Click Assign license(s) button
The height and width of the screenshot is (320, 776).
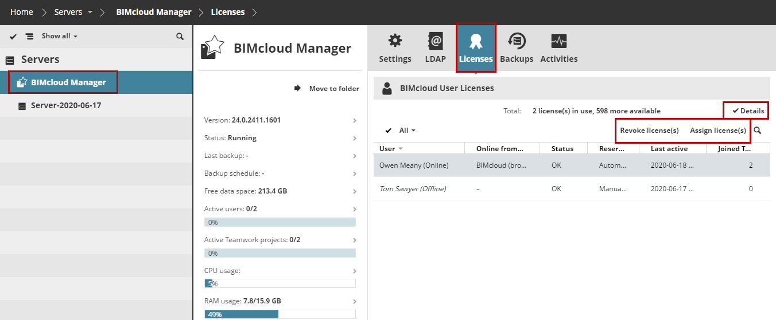point(717,131)
